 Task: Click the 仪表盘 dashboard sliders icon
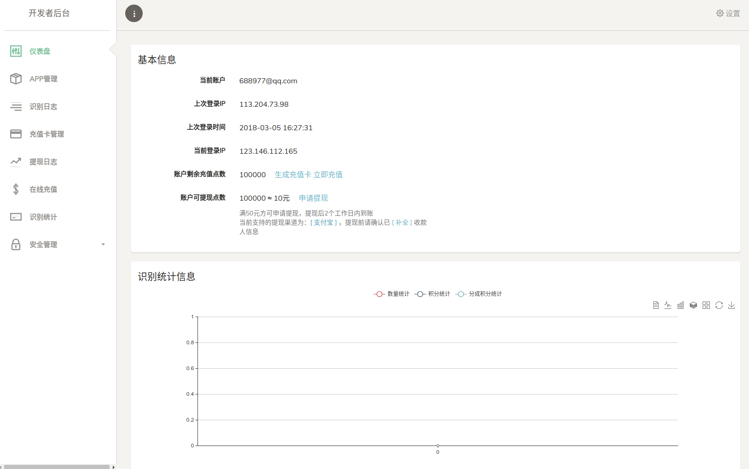pos(16,51)
